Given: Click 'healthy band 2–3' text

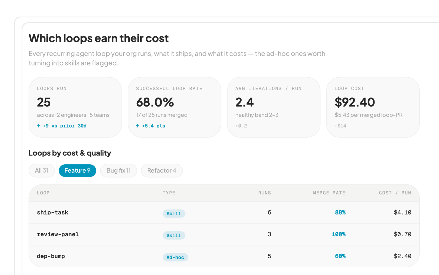Looking at the screenshot, I should tap(257, 115).
